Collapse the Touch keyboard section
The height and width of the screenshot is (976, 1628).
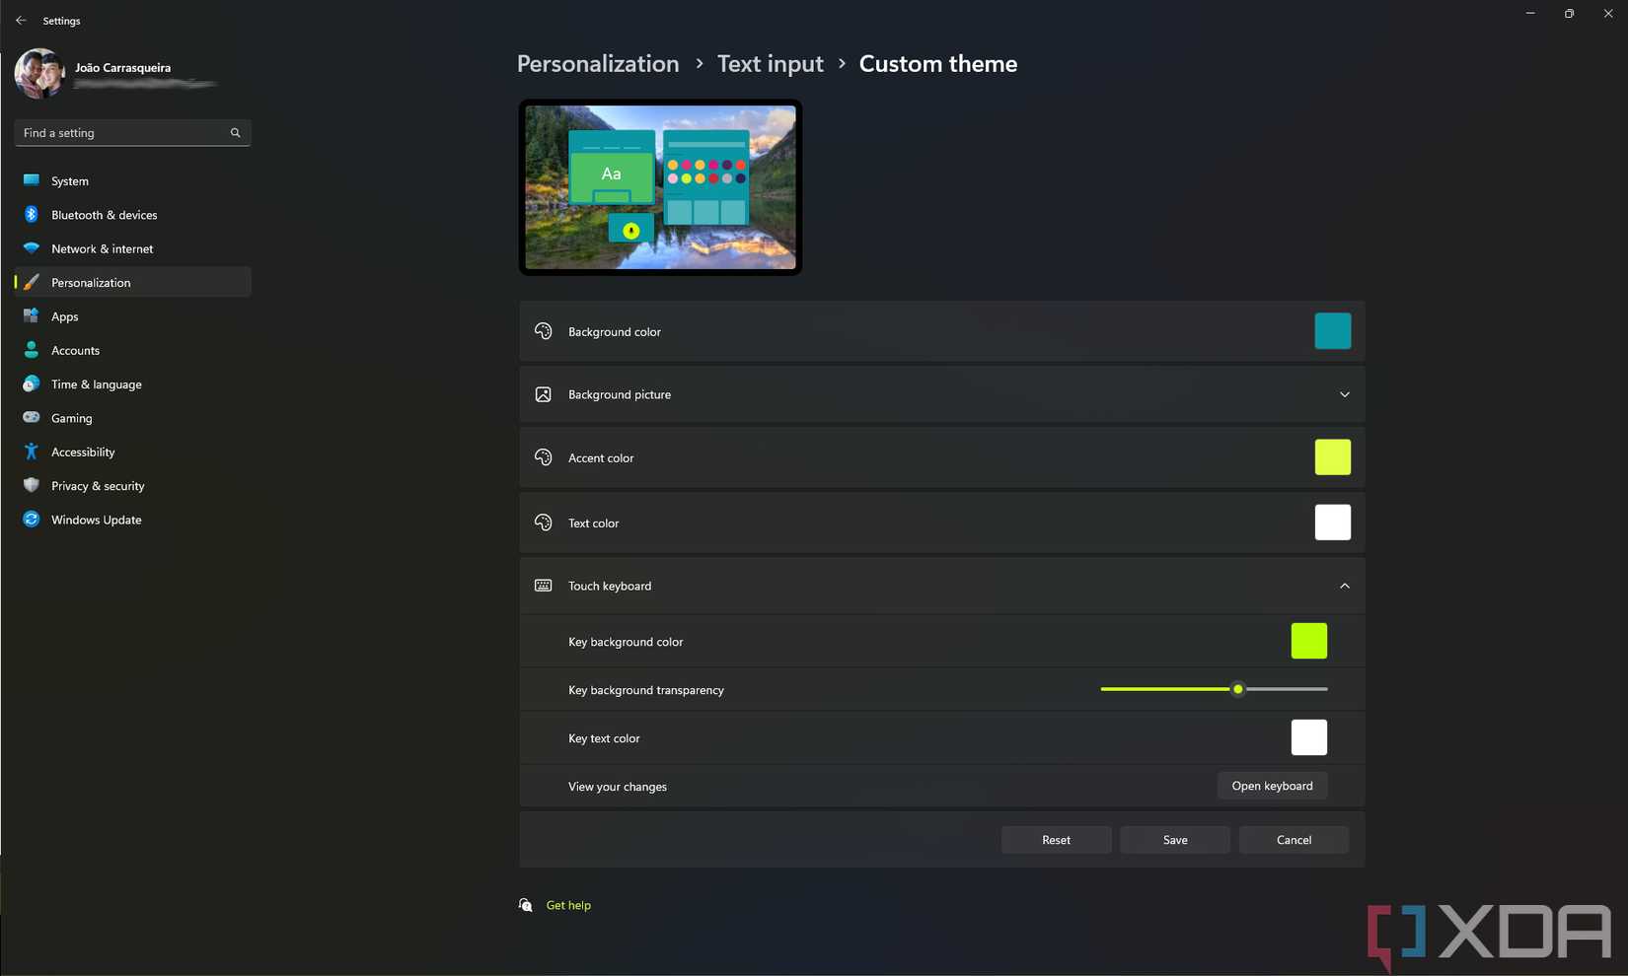click(x=1344, y=585)
